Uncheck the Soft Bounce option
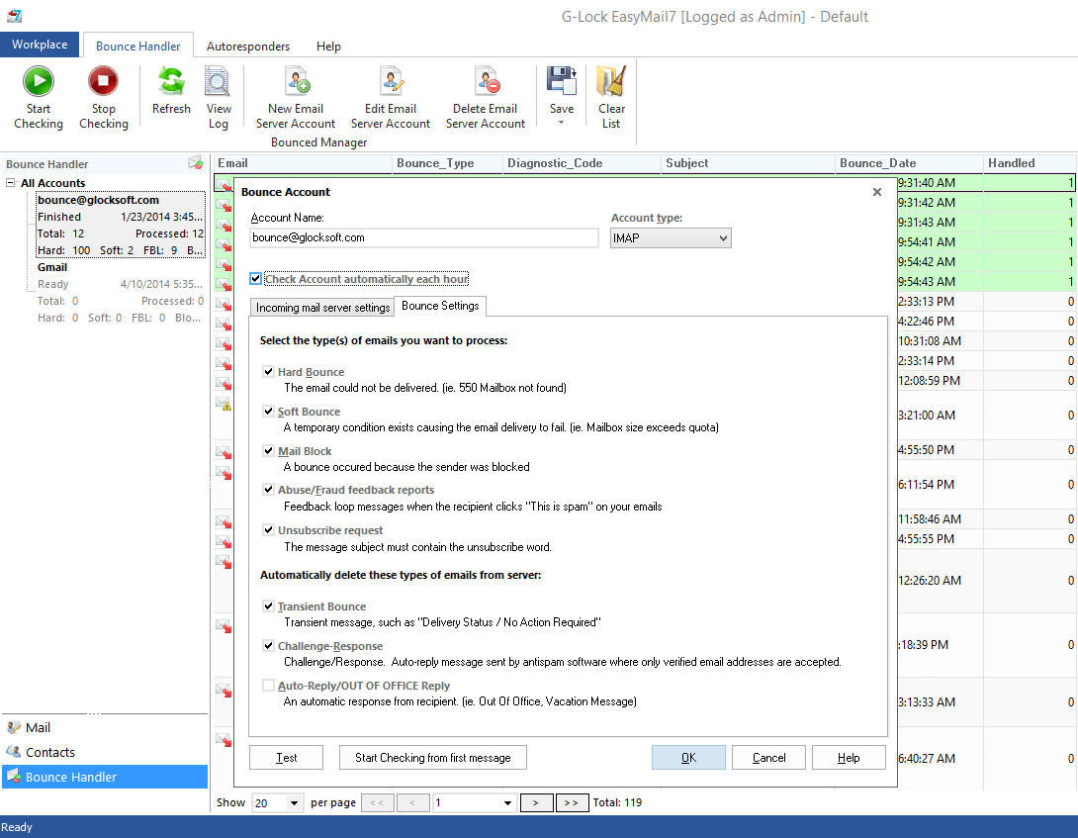Viewport: 1078px width, 838px height. point(269,412)
